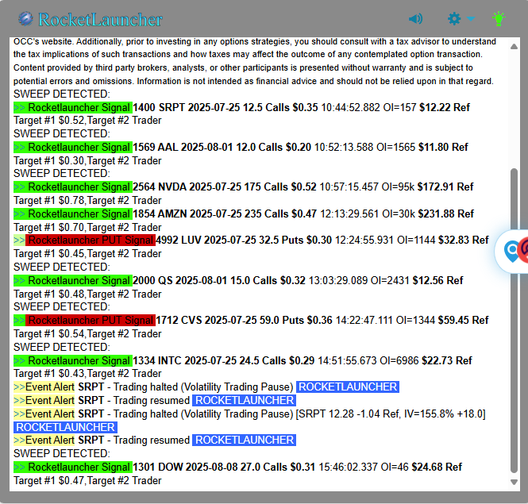Click 'Target #1 $0.70' line under AMZN
This screenshot has height=504, width=528.
(87, 227)
